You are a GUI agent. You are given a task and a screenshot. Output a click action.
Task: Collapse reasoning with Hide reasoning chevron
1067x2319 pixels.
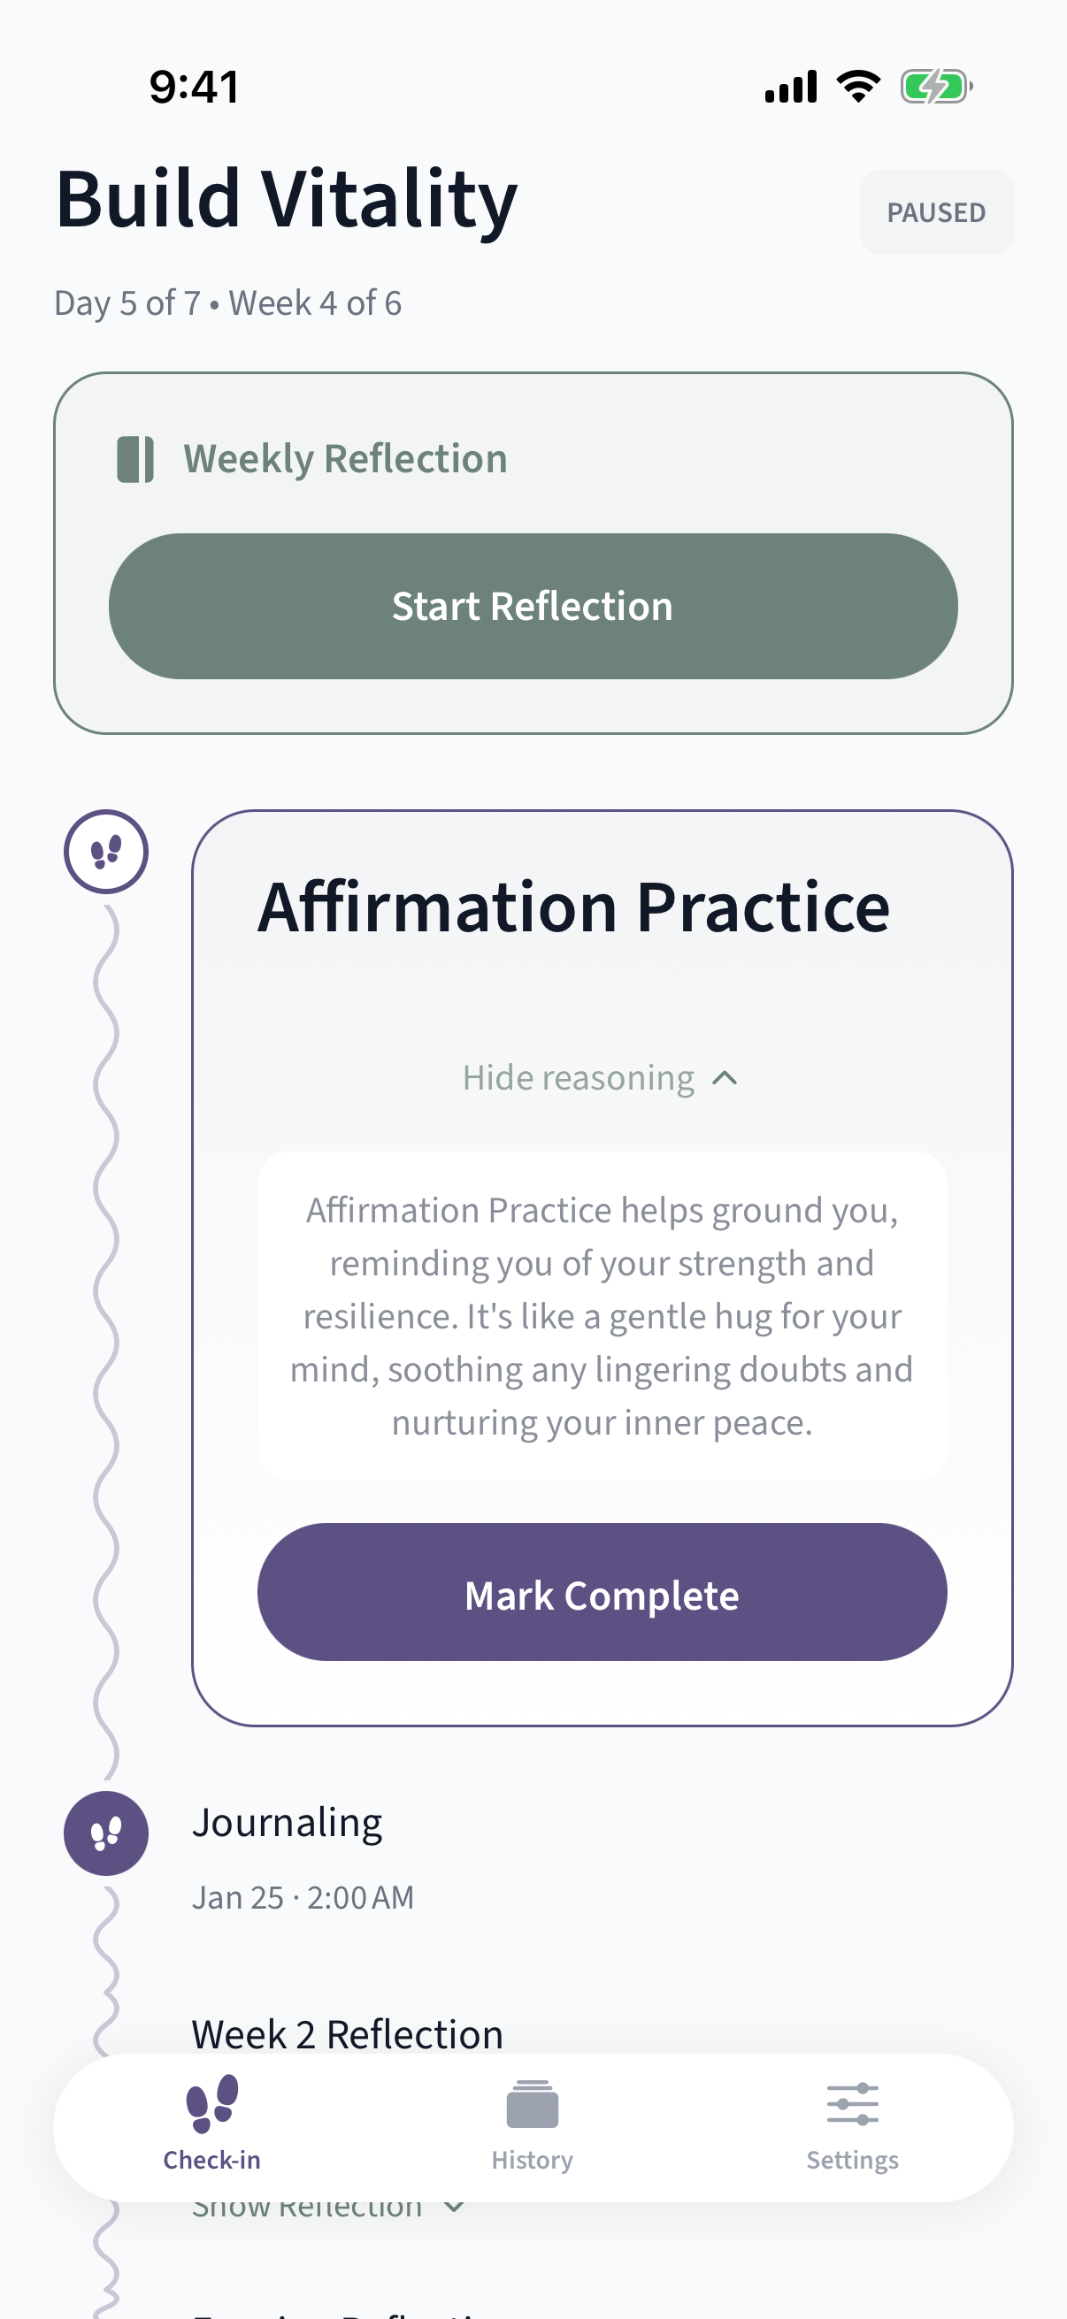point(725,1077)
